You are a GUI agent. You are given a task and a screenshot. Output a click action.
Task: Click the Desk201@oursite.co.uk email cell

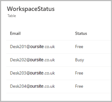(x=32, y=47)
